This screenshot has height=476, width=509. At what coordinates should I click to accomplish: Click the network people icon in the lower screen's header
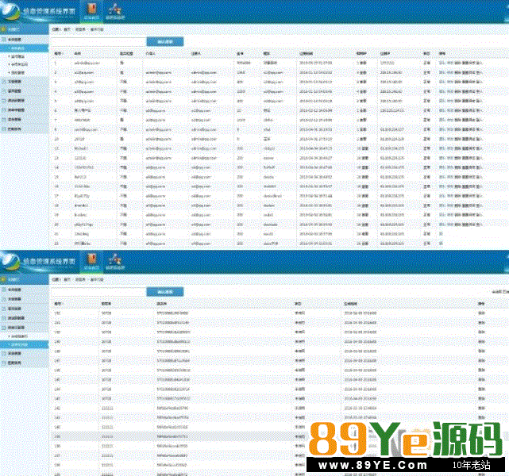tap(115, 259)
